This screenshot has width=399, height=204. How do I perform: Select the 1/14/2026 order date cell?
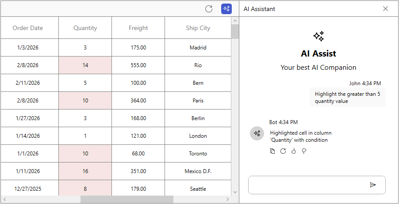(x=30, y=136)
